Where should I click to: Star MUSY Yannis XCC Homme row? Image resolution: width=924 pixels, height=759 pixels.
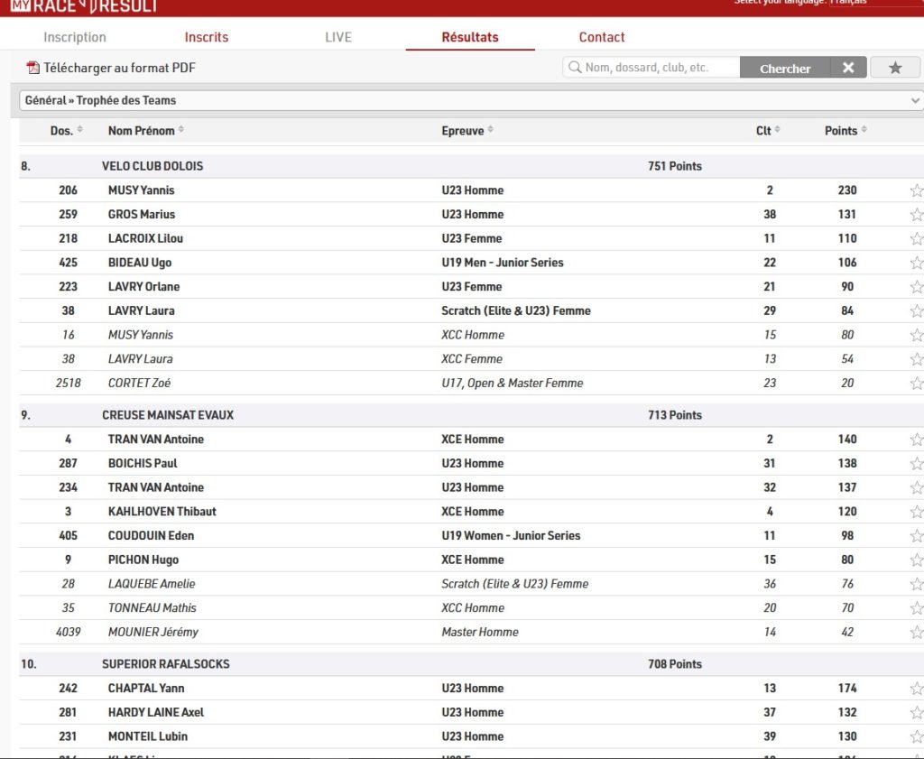click(917, 336)
